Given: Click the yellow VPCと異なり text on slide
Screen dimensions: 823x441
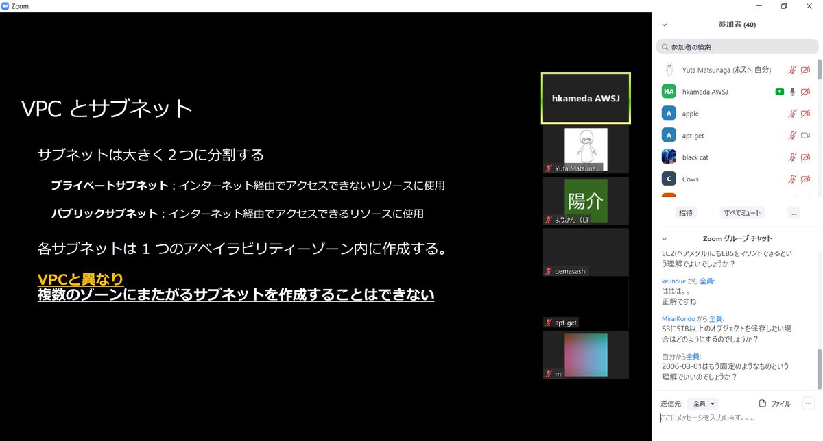Looking at the screenshot, I should click(80, 279).
